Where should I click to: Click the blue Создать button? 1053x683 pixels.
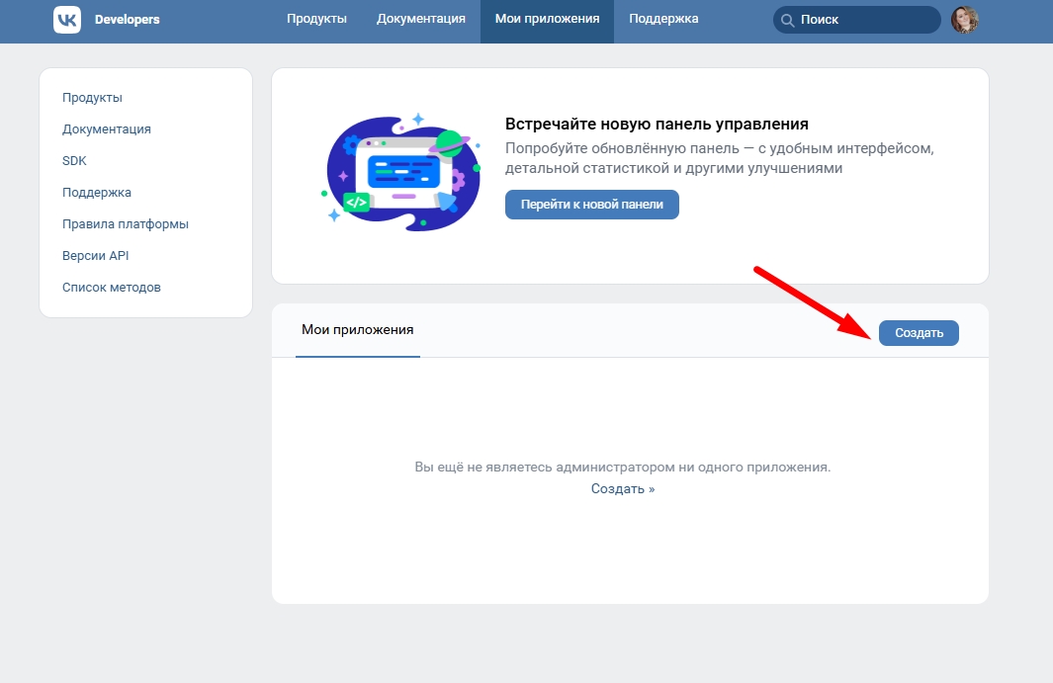click(919, 332)
